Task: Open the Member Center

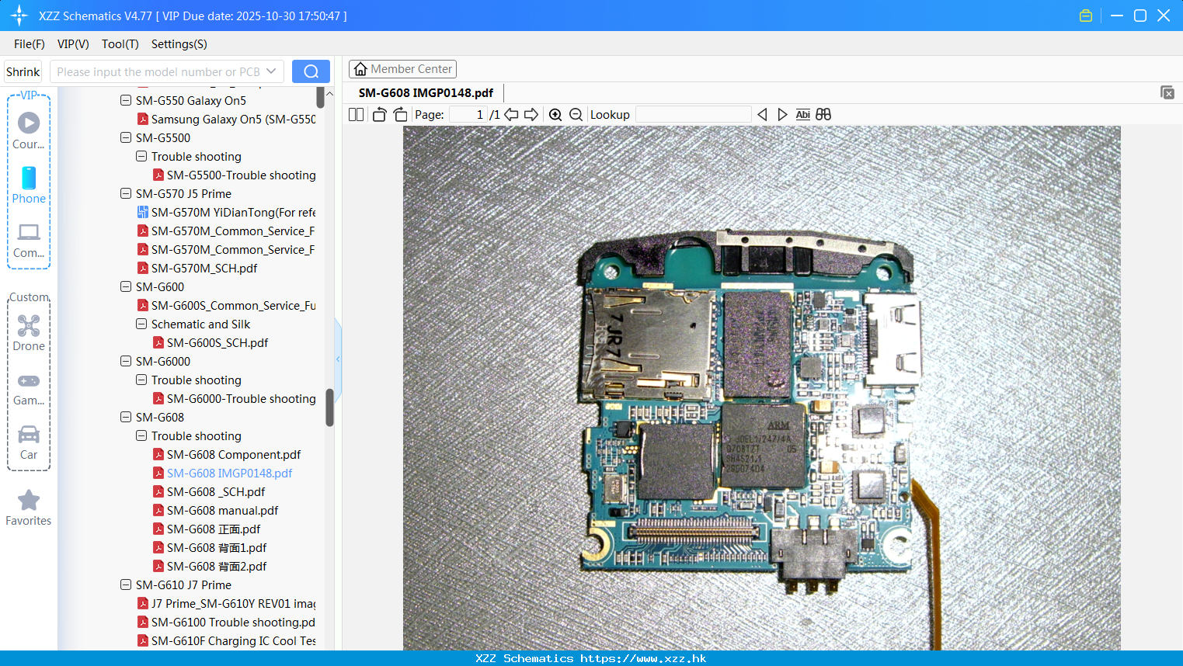Action: coord(402,69)
